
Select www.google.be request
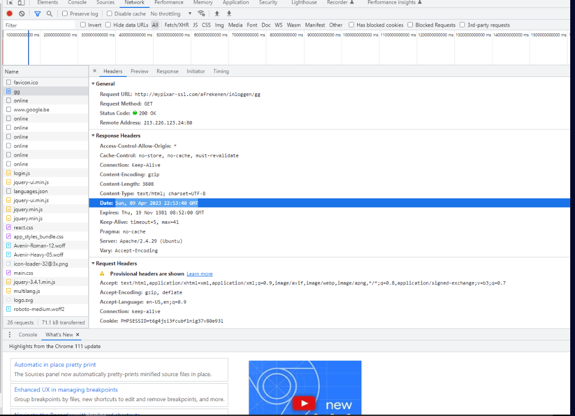[x=46, y=109]
